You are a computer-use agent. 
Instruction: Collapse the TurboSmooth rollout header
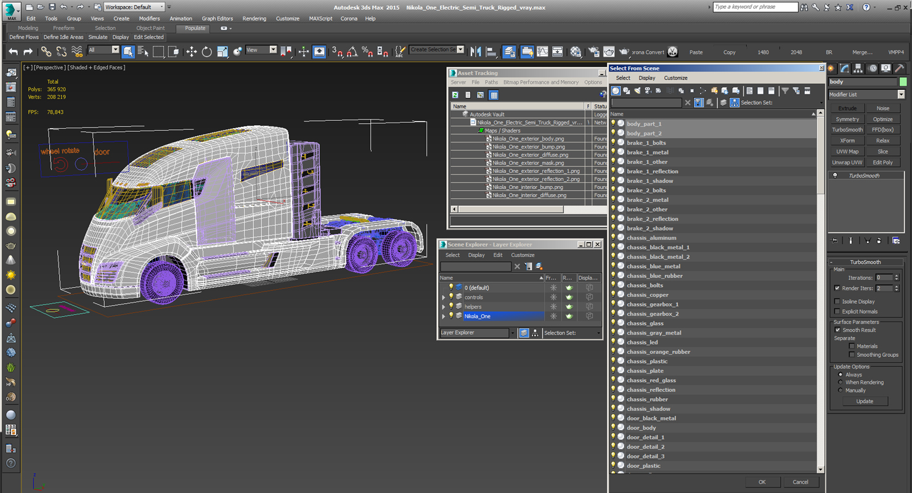[x=865, y=262]
